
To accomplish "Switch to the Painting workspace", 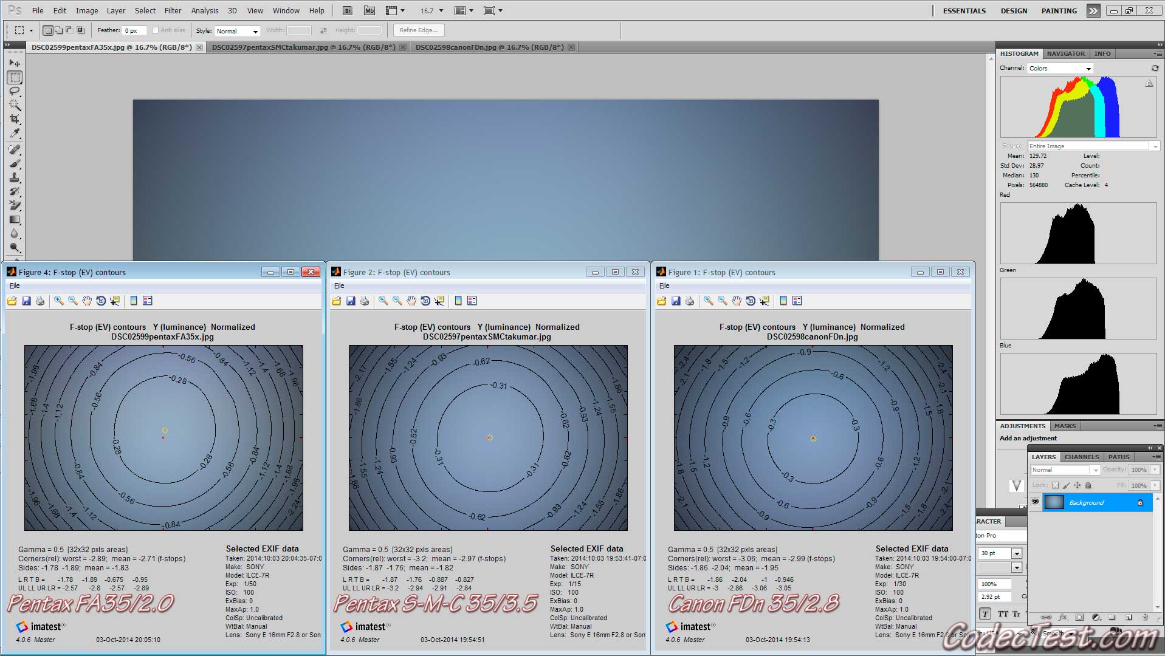I will (x=1059, y=10).
